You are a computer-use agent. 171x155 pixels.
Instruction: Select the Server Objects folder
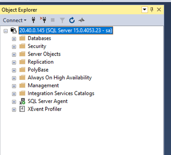tap(44, 54)
